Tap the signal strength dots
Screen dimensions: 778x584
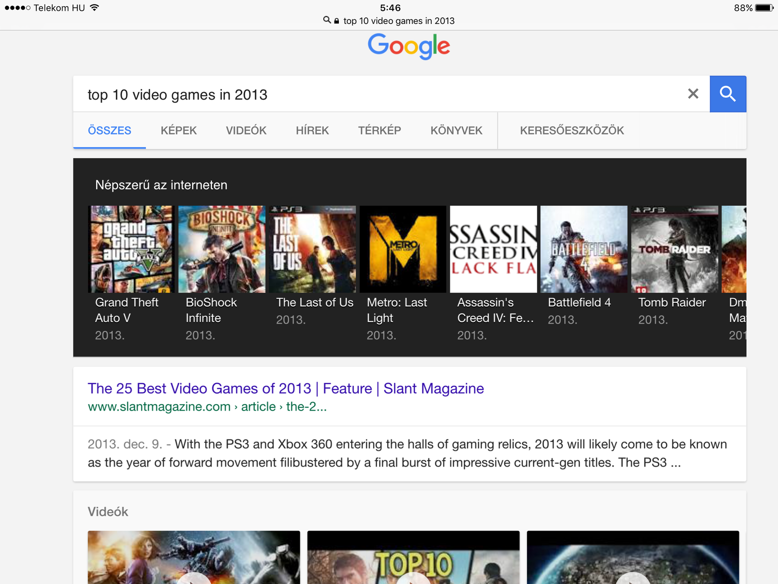[17, 8]
